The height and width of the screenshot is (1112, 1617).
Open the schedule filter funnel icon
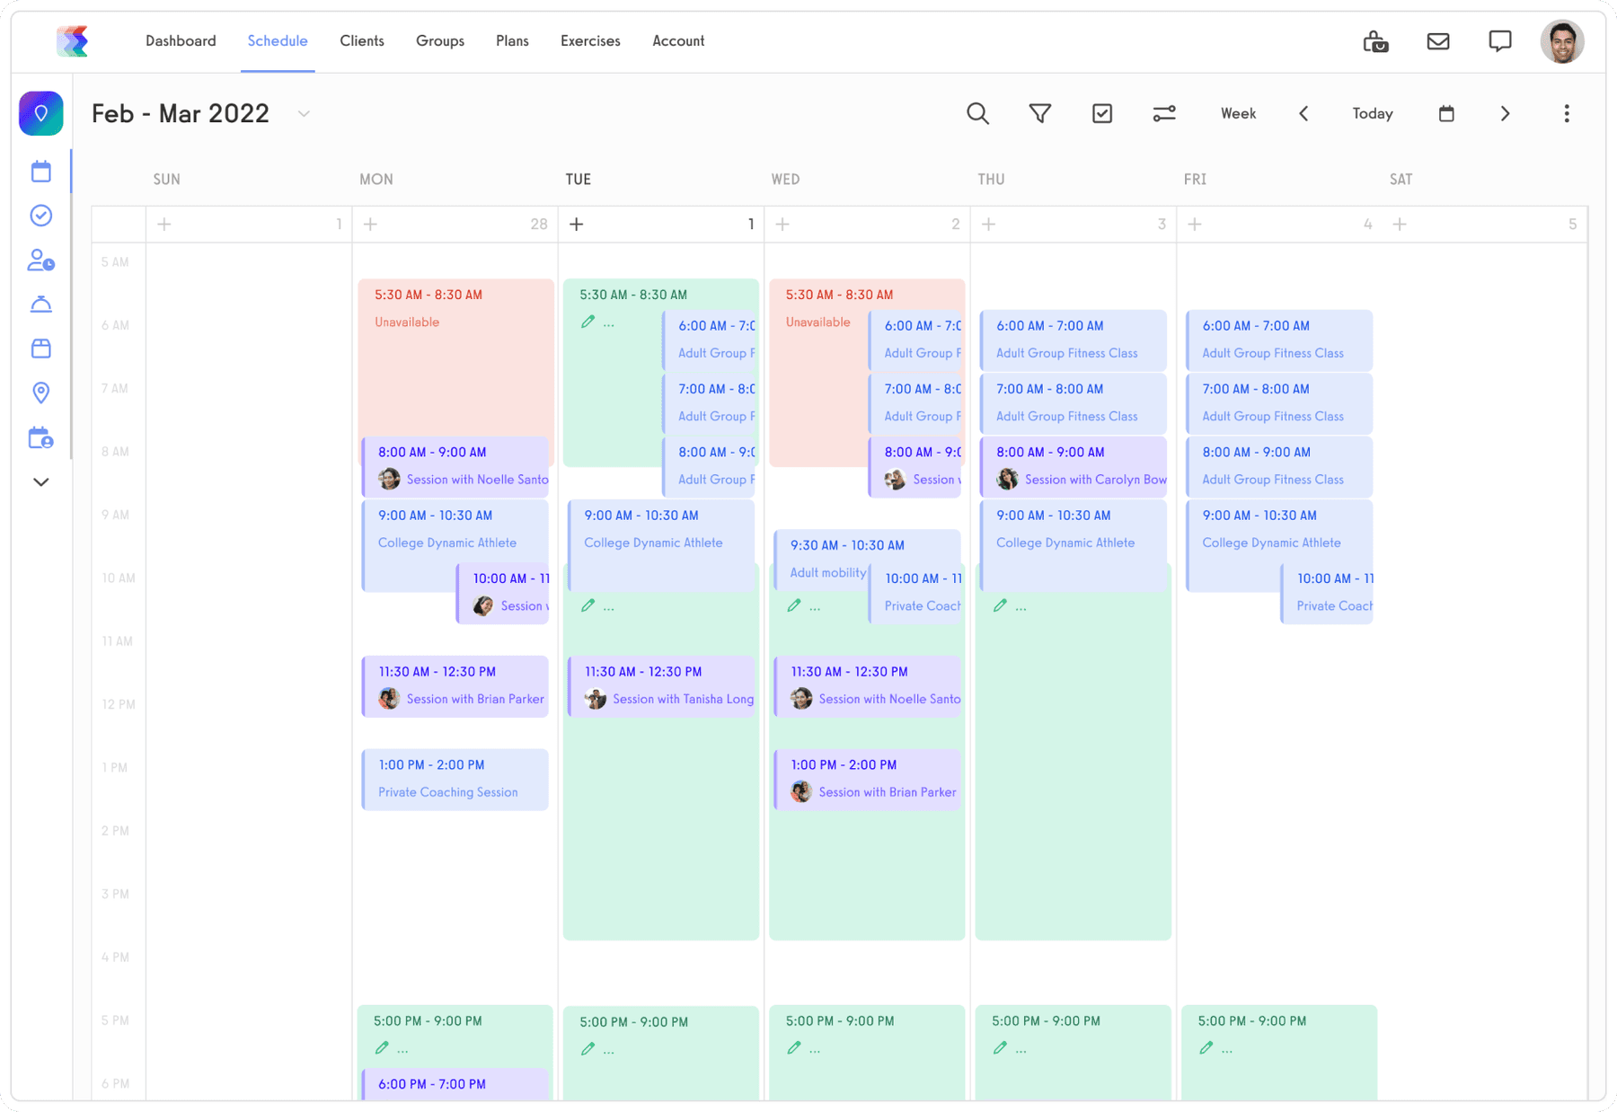coord(1039,114)
